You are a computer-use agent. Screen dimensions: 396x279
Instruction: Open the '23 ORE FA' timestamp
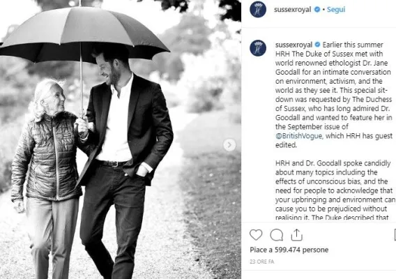pyautogui.click(x=261, y=262)
